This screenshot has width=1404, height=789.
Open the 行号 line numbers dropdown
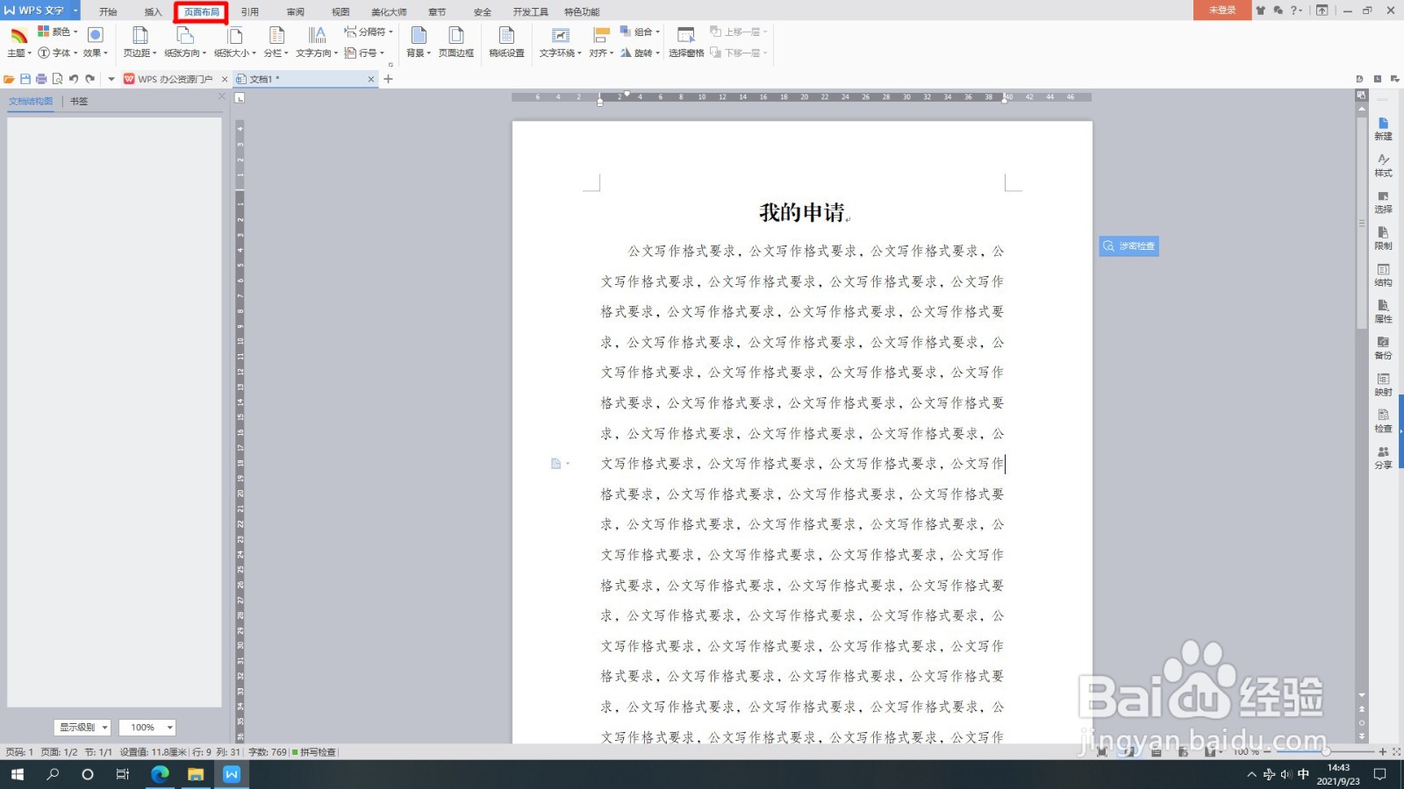point(365,53)
